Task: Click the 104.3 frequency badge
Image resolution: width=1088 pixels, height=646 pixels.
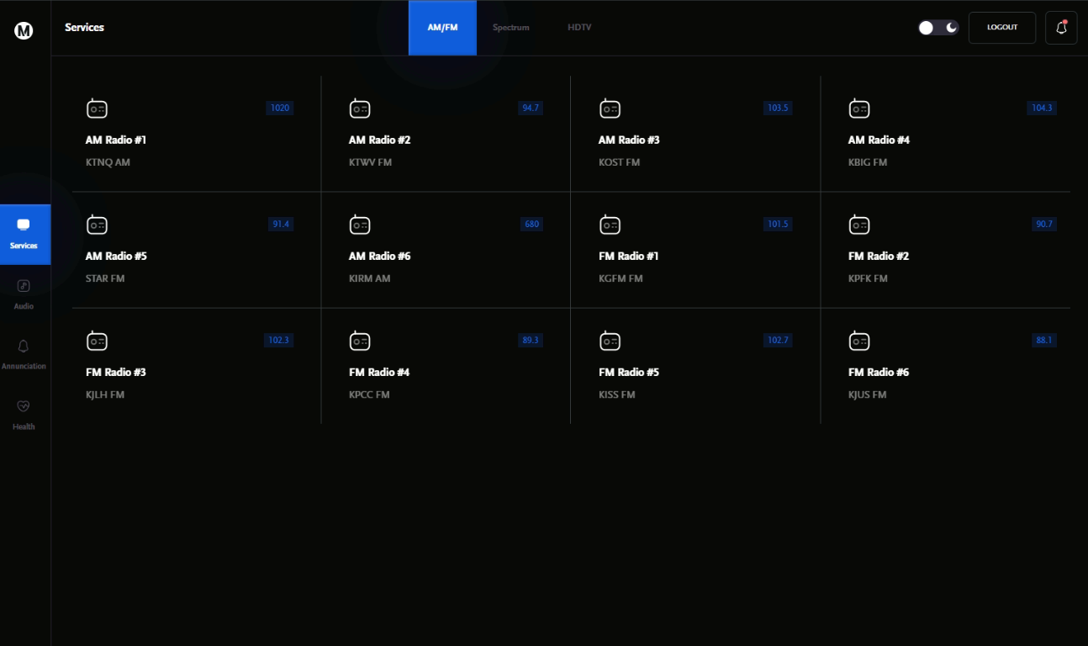Action: (1042, 108)
